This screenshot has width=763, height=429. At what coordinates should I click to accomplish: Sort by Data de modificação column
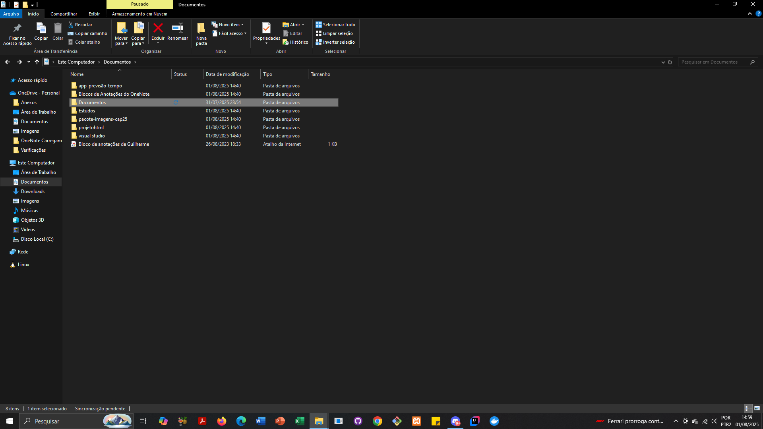coord(232,74)
